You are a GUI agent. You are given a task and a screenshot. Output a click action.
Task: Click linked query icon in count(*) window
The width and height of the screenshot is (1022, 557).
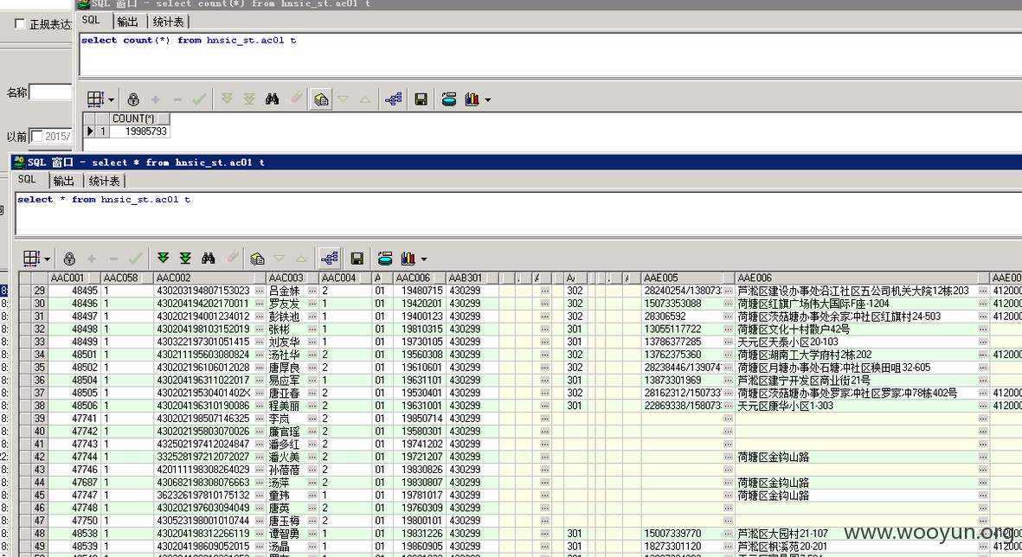(x=393, y=99)
